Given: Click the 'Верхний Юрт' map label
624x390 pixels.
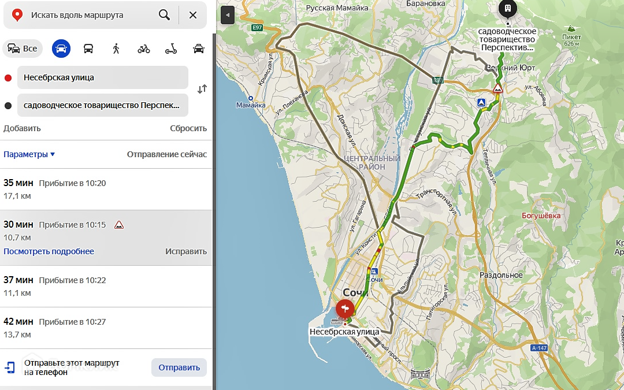Looking at the screenshot, I should (511, 68).
